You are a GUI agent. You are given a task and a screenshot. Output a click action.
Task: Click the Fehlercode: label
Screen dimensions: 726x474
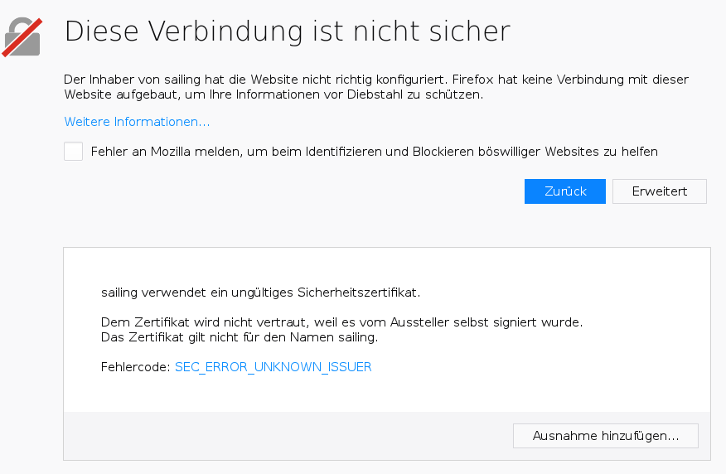(x=136, y=367)
